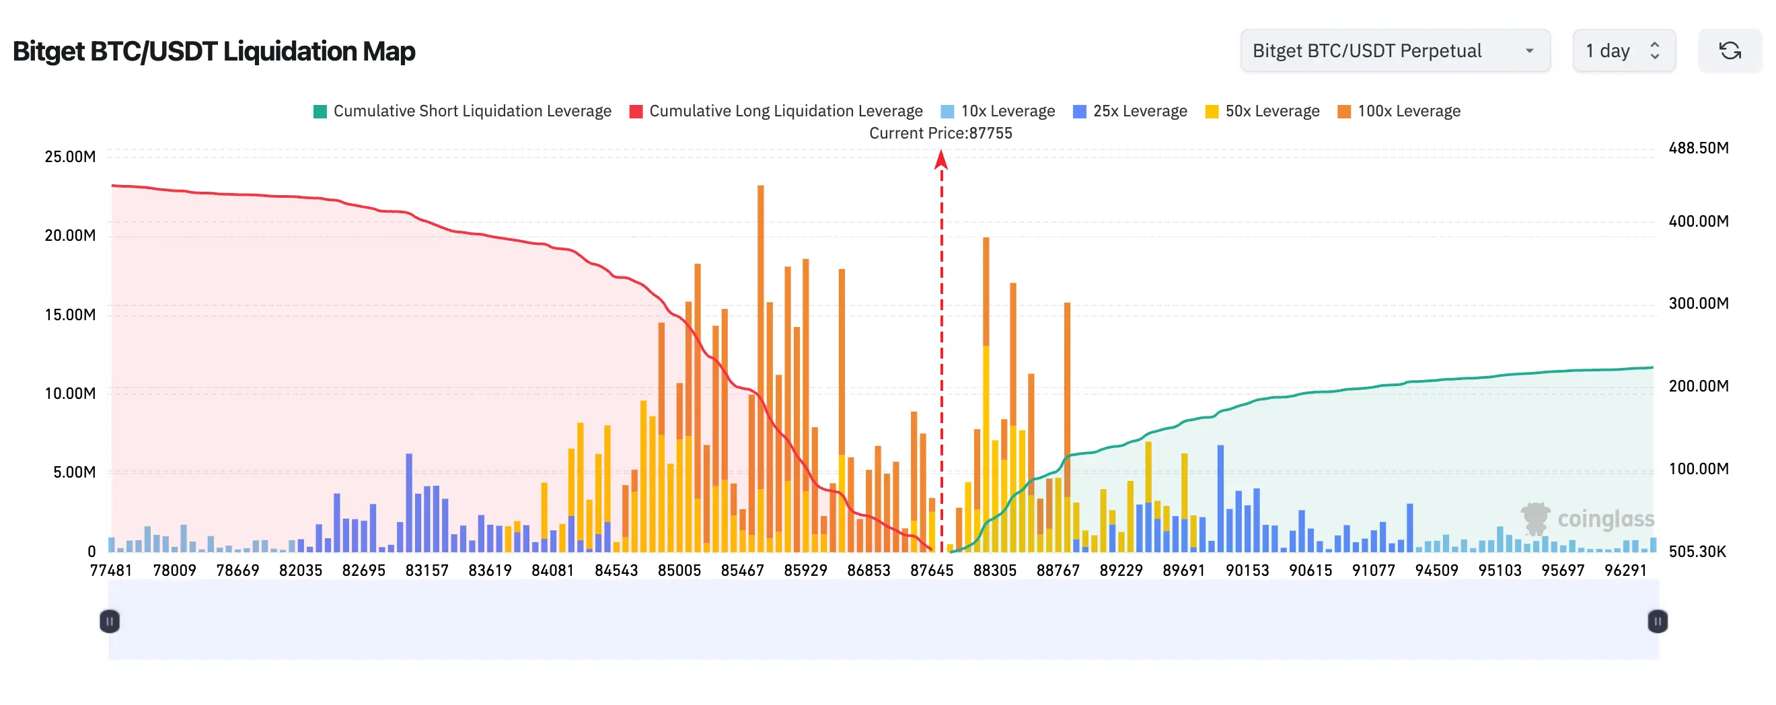The width and height of the screenshot is (1776, 705).
Task: Click the tallest orange 100x leverage bar
Action: 760,368
